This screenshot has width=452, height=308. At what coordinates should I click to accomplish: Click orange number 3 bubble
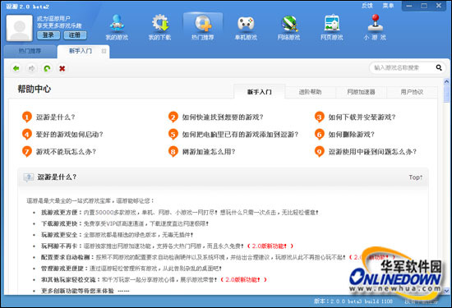[x=320, y=117]
